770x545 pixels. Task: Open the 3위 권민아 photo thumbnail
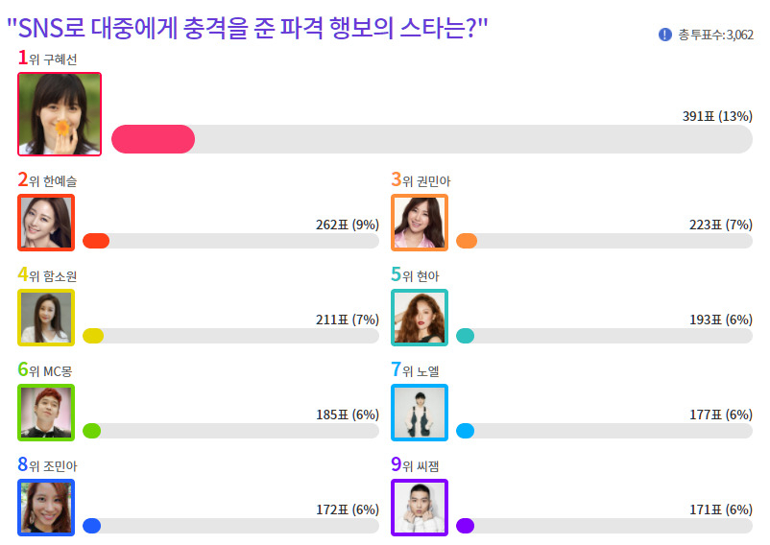point(420,223)
